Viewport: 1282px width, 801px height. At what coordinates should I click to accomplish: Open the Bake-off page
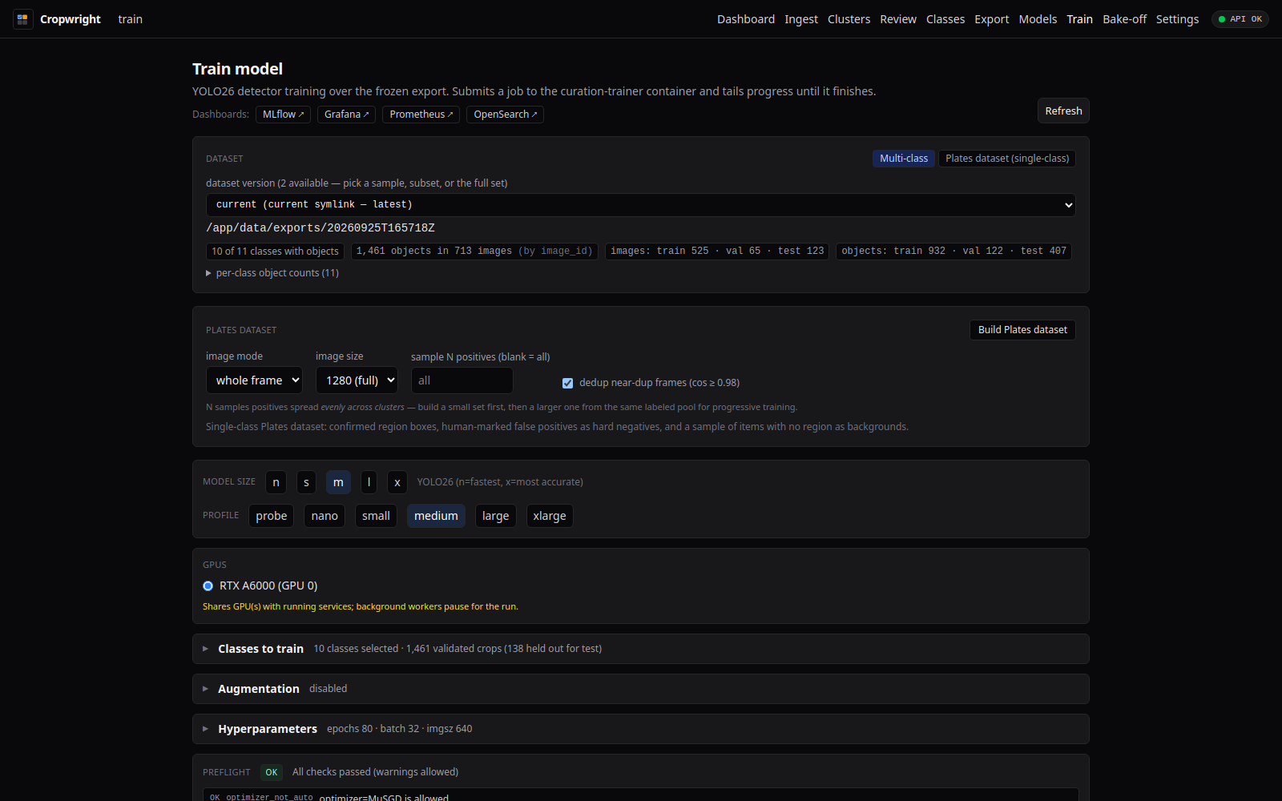1125,19
